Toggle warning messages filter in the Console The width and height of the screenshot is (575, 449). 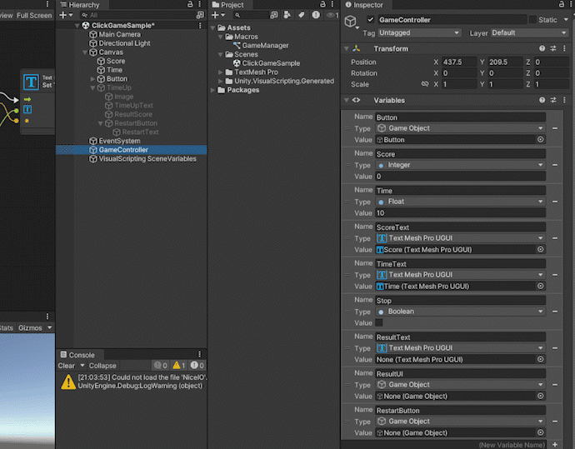click(178, 366)
